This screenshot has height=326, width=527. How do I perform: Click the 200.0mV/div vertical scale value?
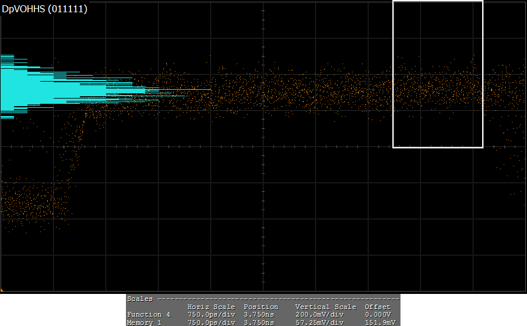tap(319, 314)
